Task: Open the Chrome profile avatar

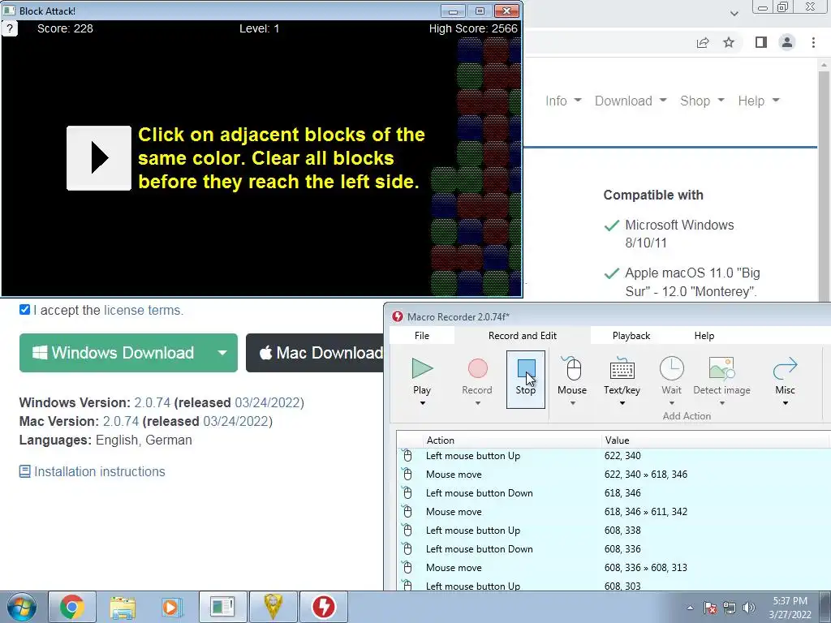Action: (787, 42)
